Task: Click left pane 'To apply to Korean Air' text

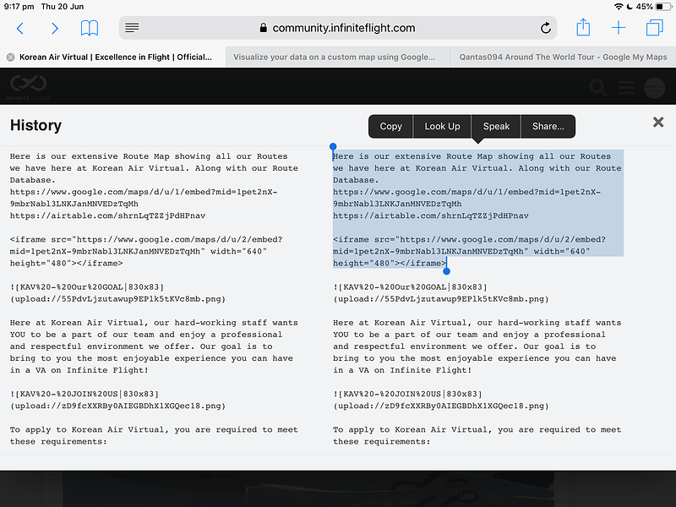Action: click(x=154, y=435)
